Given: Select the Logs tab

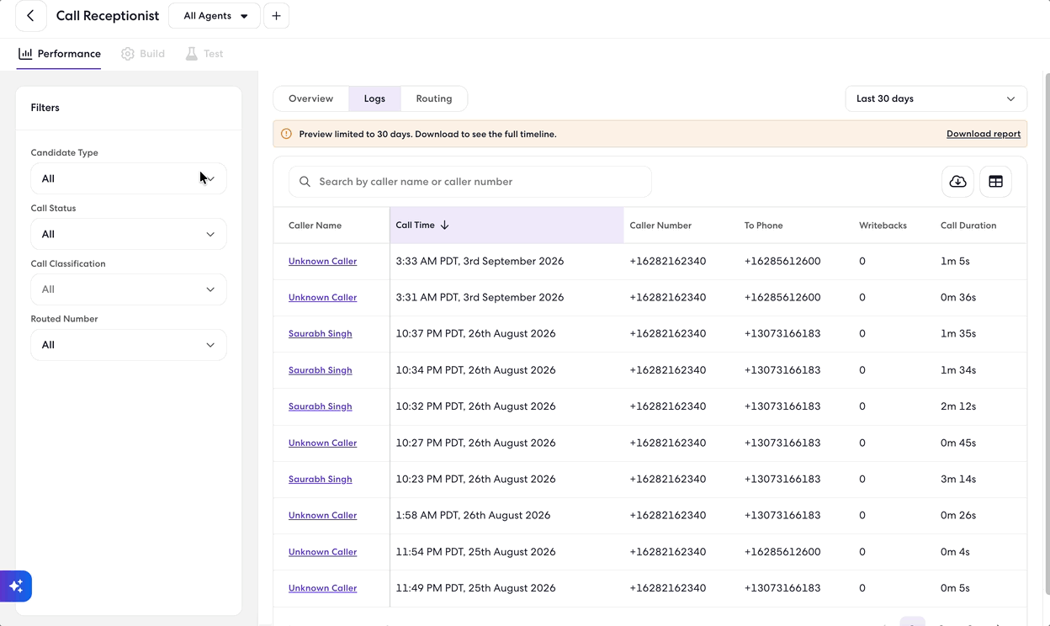Looking at the screenshot, I should (x=374, y=98).
